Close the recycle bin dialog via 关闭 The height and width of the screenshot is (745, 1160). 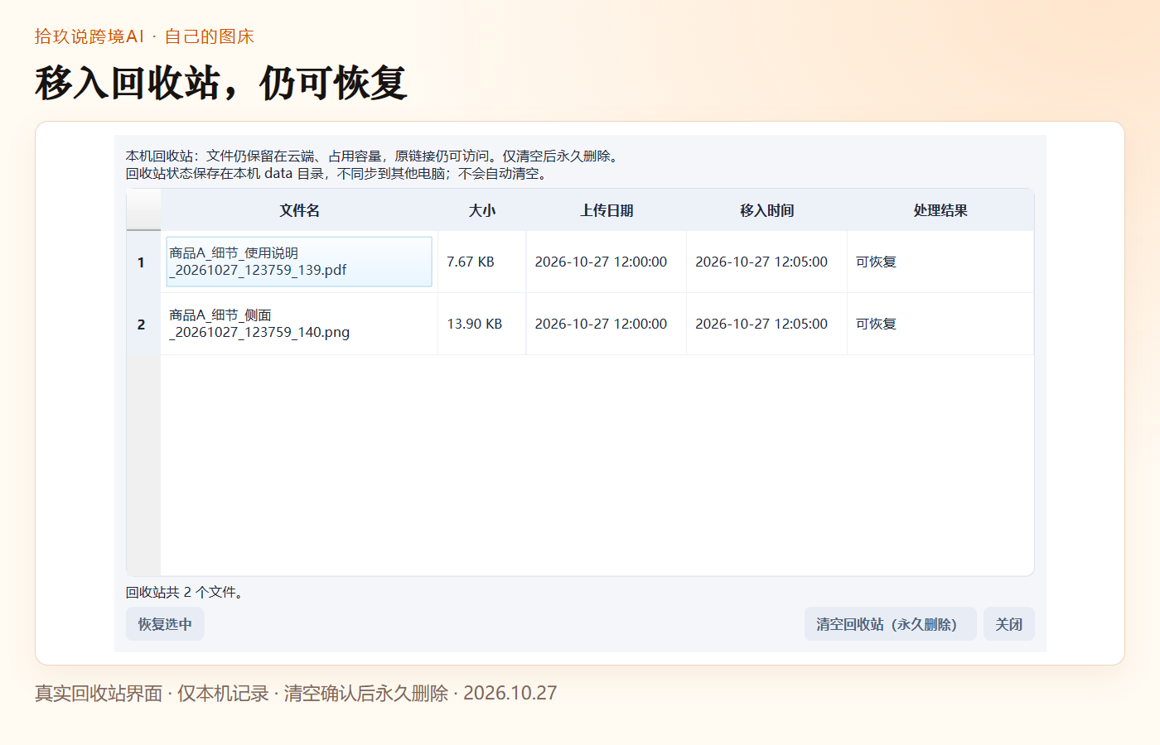point(1008,624)
